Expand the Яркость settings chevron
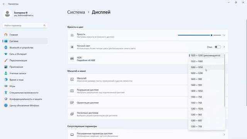247x139 pixels. pos(224,35)
